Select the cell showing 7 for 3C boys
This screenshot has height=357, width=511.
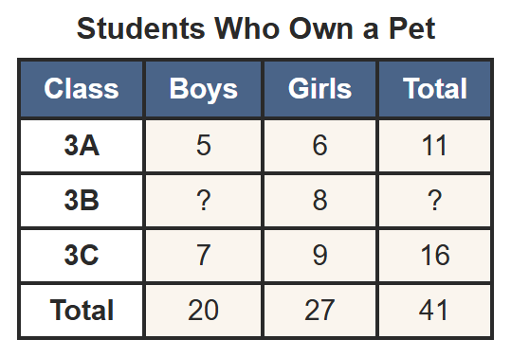pyautogui.click(x=203, y=256)
